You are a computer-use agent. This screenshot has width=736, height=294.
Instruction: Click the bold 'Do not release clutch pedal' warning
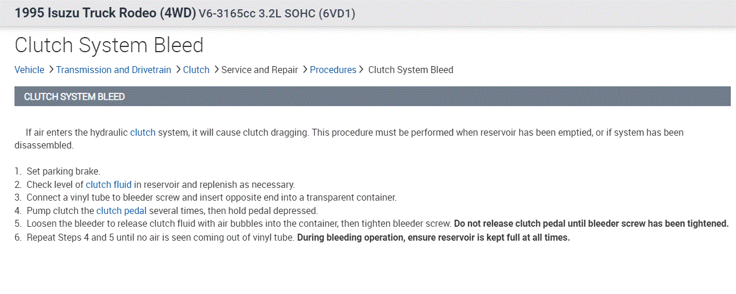591,224
